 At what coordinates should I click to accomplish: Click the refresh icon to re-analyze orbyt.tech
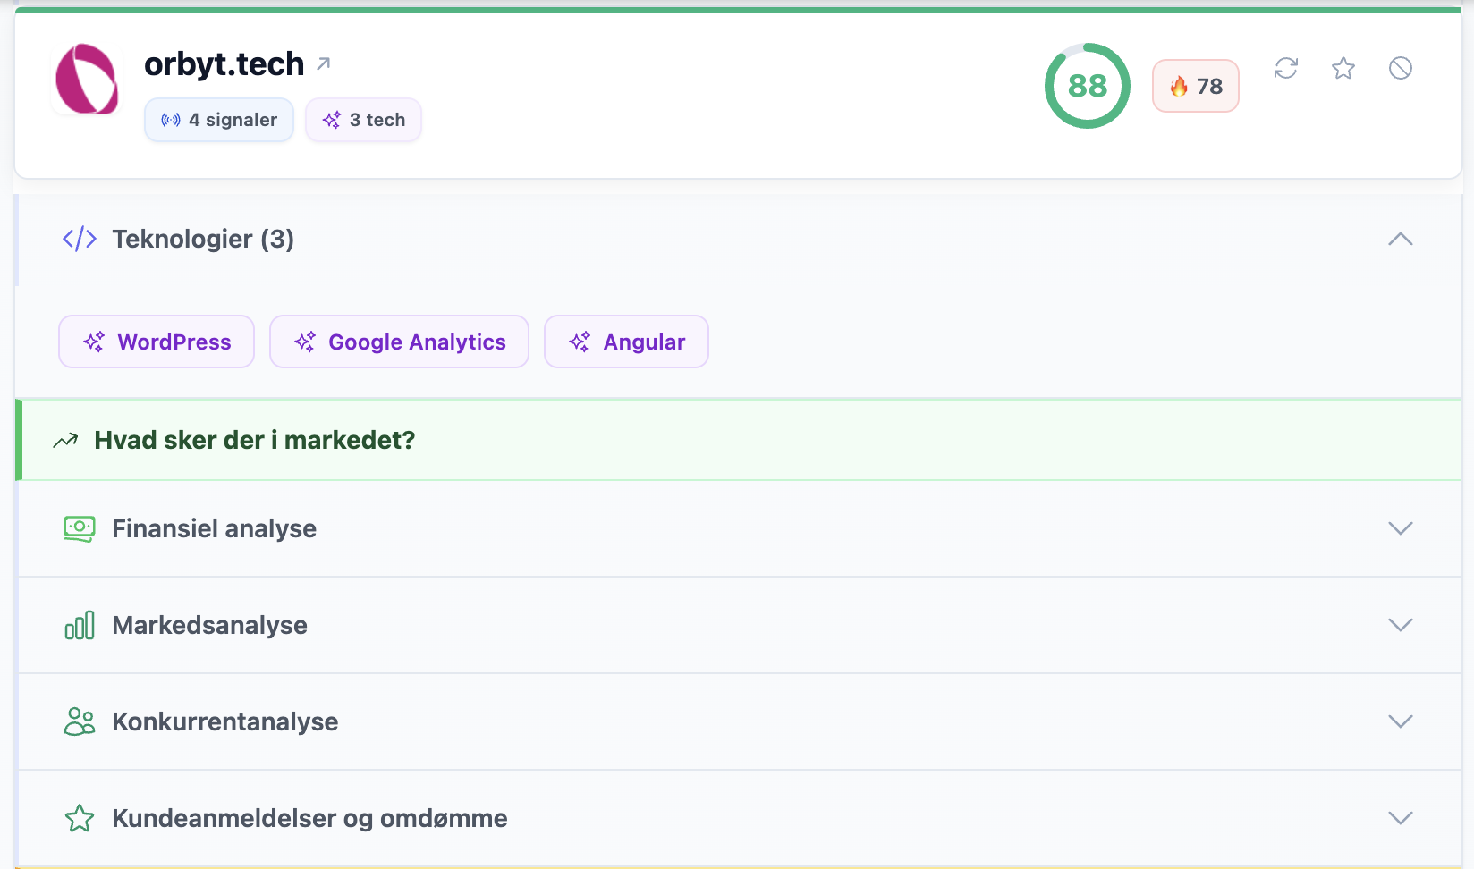click(x=1286, y=68)
